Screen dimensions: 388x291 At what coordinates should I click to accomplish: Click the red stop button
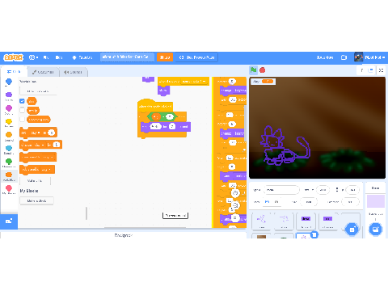coord(263,70)
